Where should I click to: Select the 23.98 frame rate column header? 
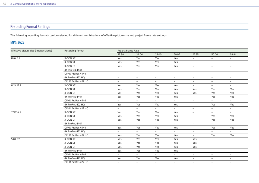coord(121,54)
